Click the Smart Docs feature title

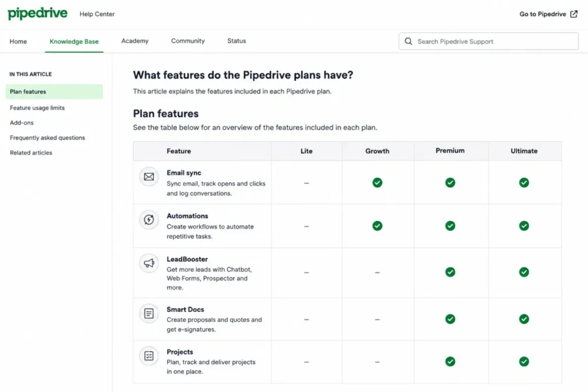tap(185, 309)
